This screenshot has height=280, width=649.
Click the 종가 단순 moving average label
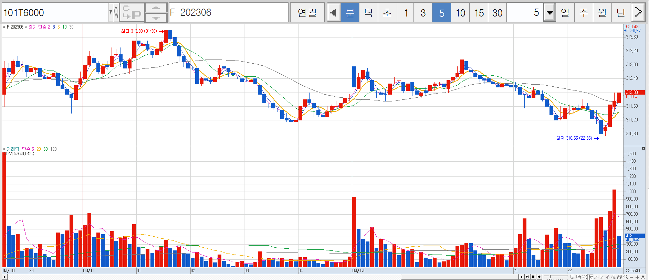[37, 27]
